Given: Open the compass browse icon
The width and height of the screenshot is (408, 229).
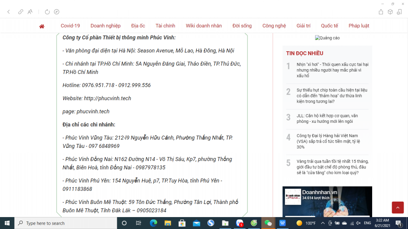Looking at the screenshot, I should (x=57, y=12).
